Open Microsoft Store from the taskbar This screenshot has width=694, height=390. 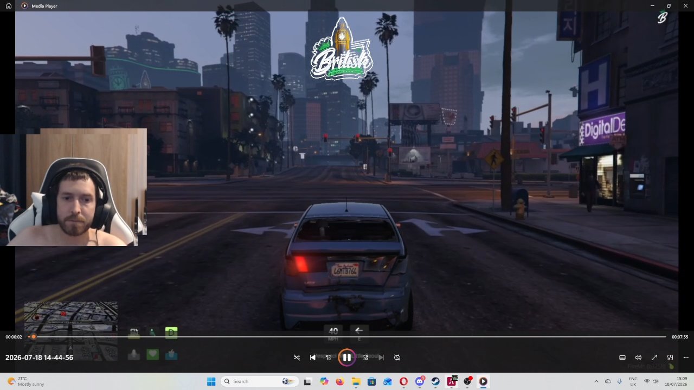click(x=371, y=381)
